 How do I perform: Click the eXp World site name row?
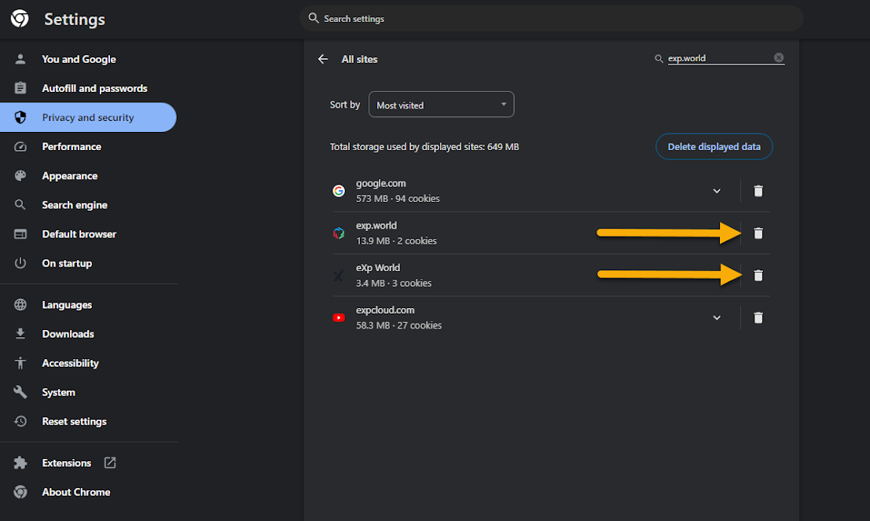(378, 267)
